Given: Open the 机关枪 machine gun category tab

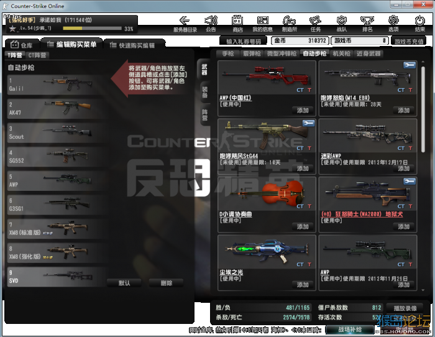Looking at the screenshot, I should click(x=342, y=53).
